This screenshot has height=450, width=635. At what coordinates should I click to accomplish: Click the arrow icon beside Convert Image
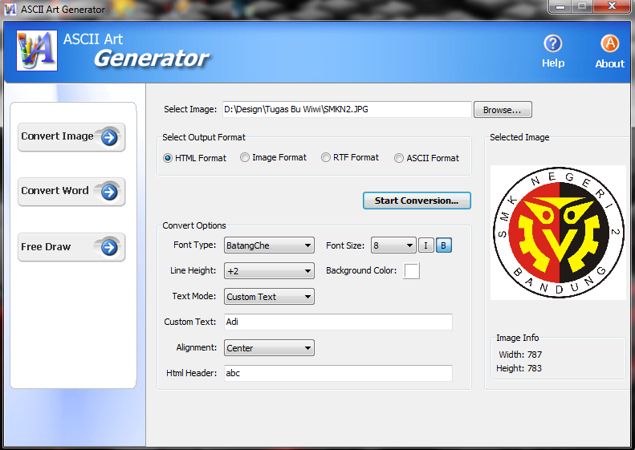tap(109, 138)
